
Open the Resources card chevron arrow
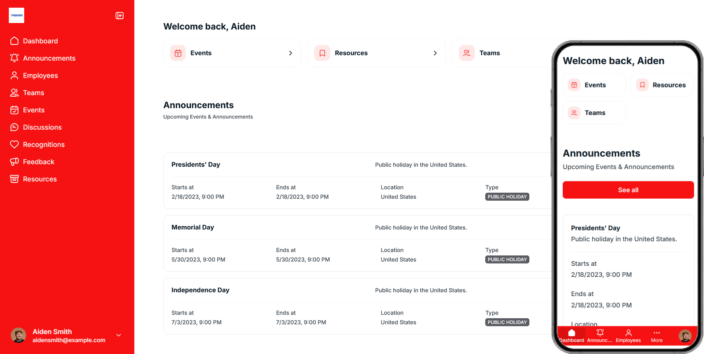click(435, 53)
